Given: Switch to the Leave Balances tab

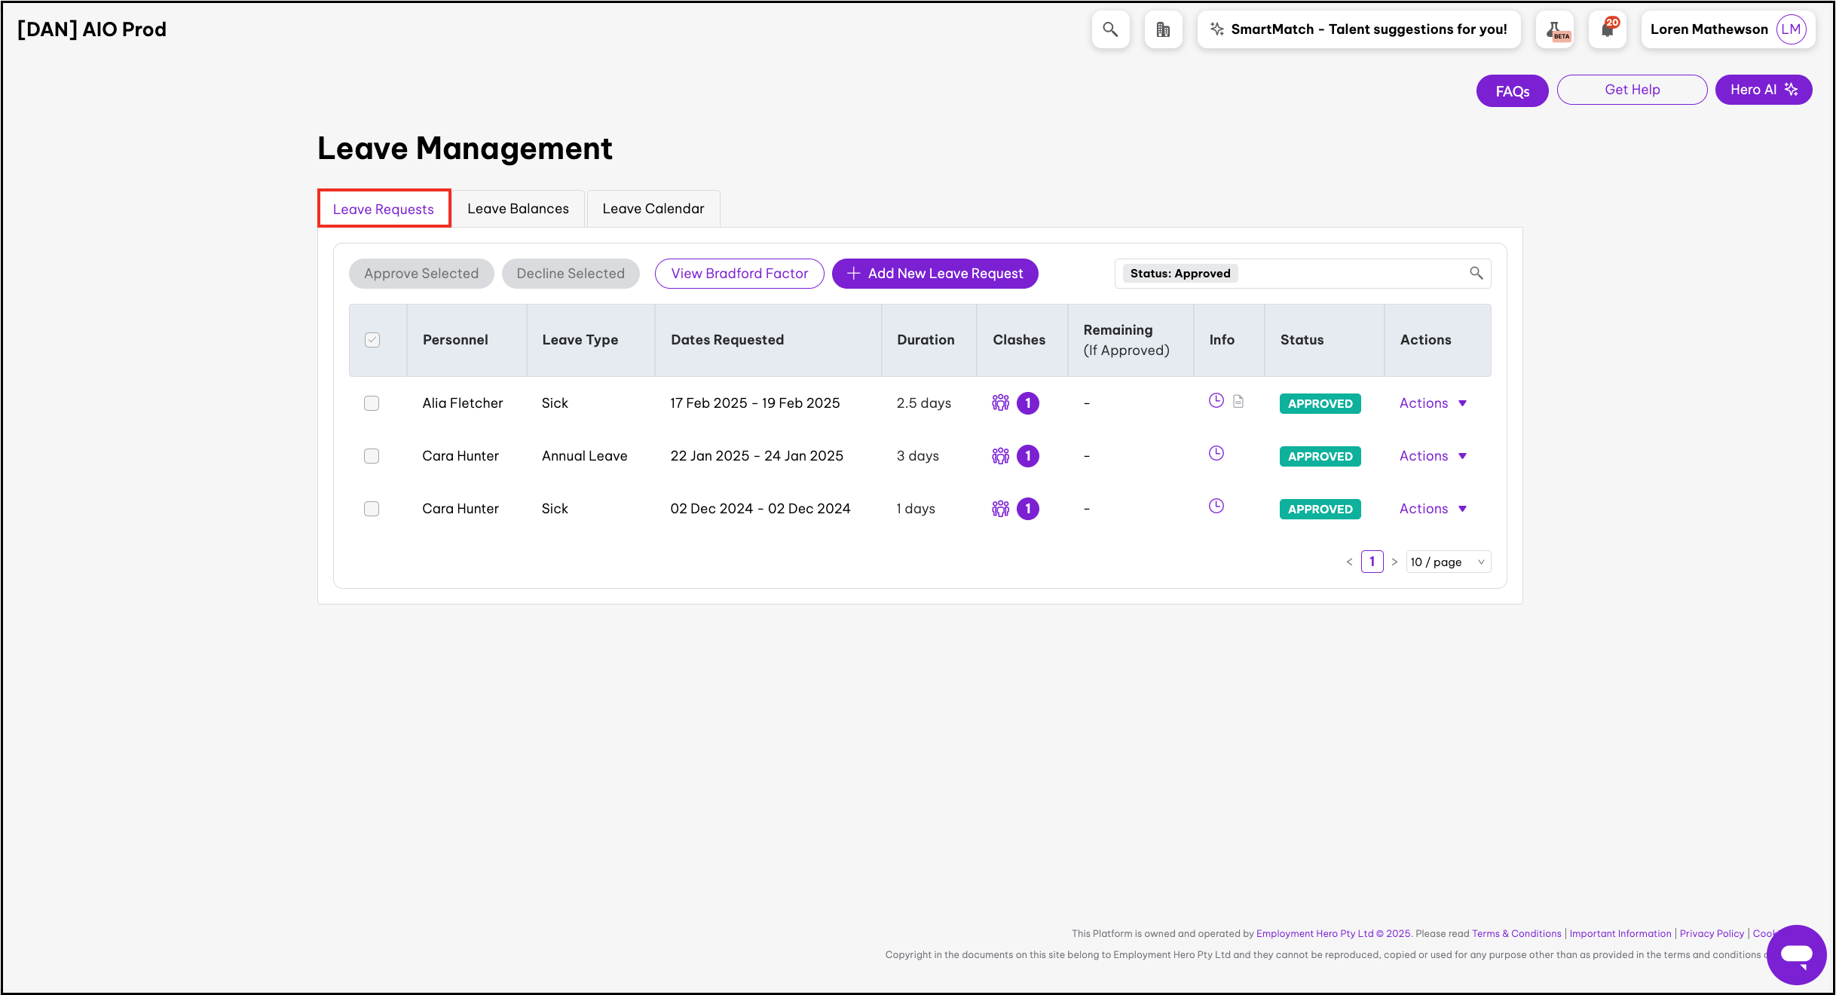Looking at the screenshot, I should 518,209.
